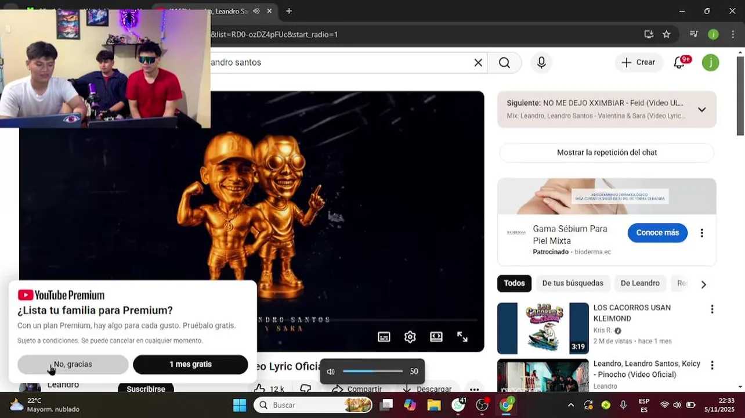Close the Leandro browser tab
Screen dimensions: 745x418
point(269,11)
